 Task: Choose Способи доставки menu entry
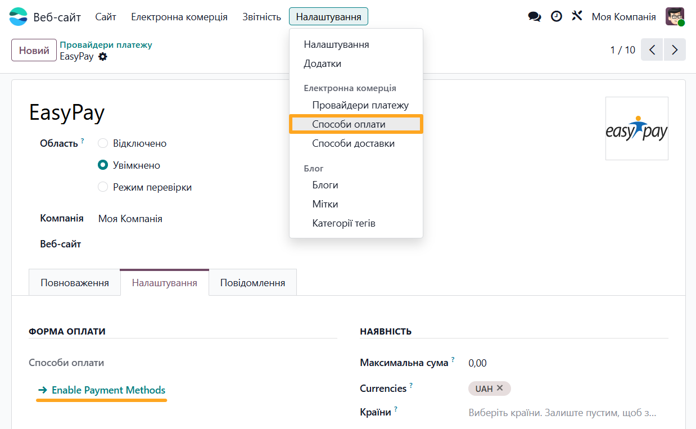[356, 143]
